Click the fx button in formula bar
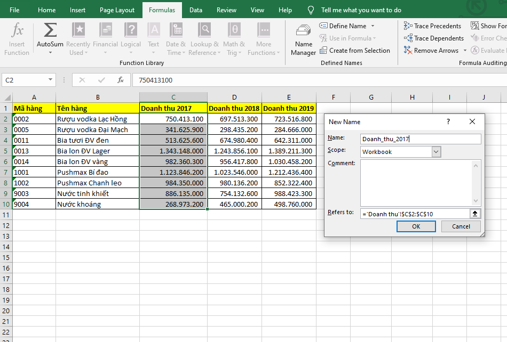Image resolution: width=507 pixels, height=342 pixels. tap(121, 80)
